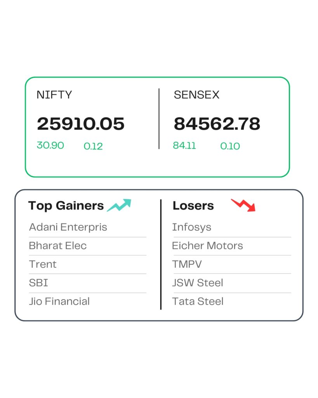Image resolution: width=318 pixels, height=398 pixels.
Task: Click the green upward trend arrow icon
Action: click(x=119, y=205)
